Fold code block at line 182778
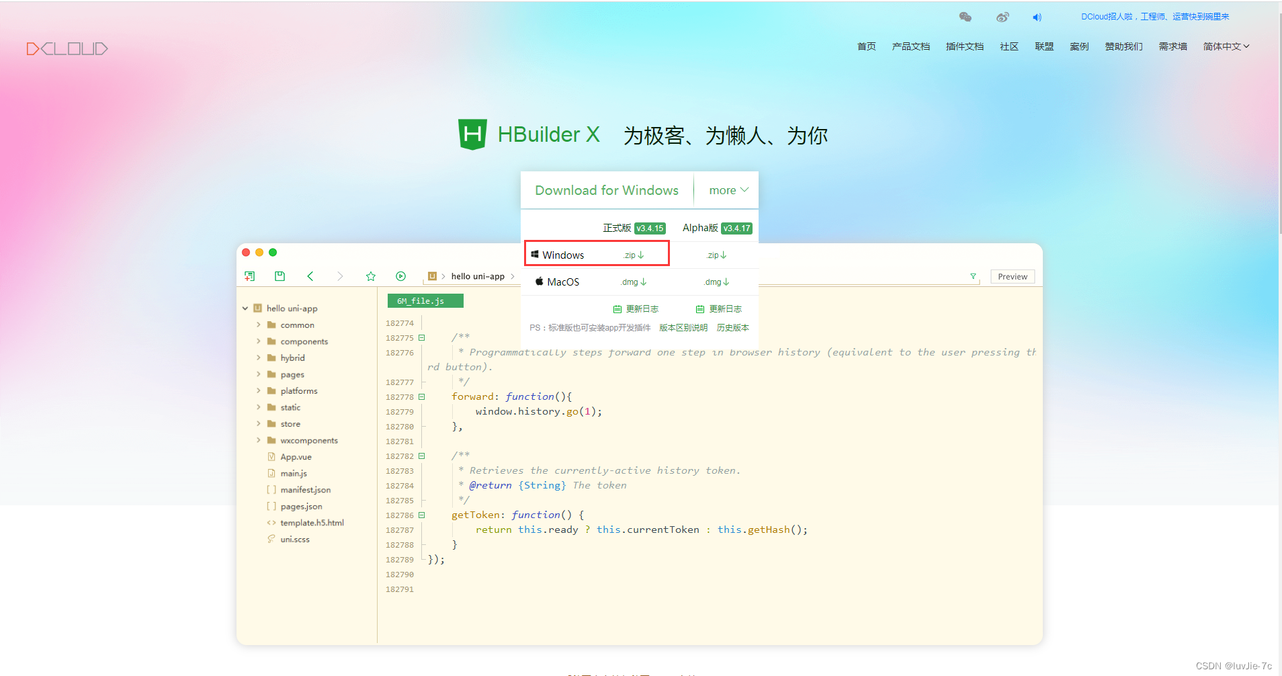Image resolution: width=1282 pixels, height=676 pixels. (422, 397)
